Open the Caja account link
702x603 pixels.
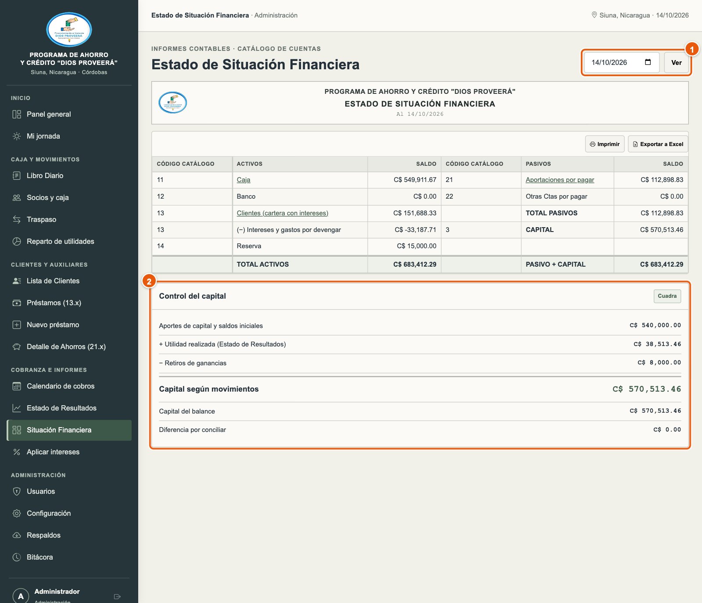pyautogui.click(x=244, y=180)
